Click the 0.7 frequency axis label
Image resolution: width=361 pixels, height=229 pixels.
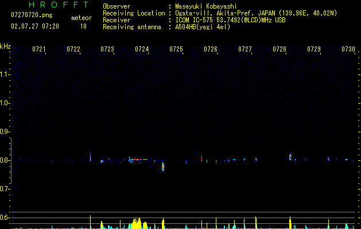tap(5, 189)
